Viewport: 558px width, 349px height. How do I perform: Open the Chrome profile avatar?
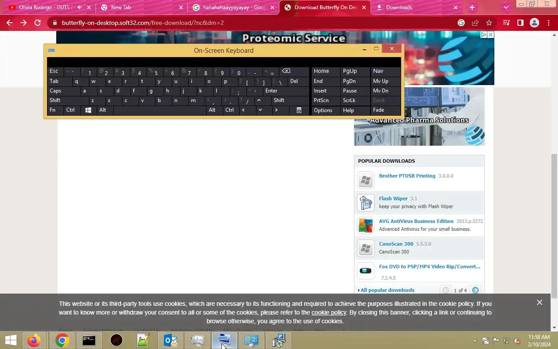coord(534,23)
